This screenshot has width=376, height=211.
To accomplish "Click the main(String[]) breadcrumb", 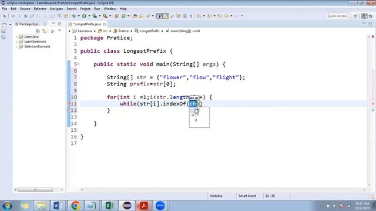I will tap(183, 31).
